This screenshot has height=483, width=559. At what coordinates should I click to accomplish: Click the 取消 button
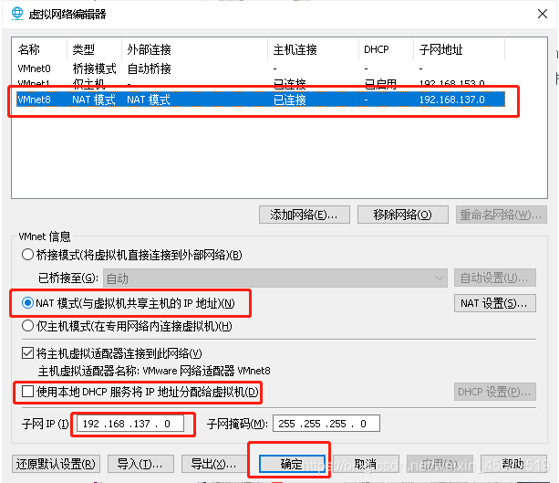pyautogui.click(x=366, y=464)
